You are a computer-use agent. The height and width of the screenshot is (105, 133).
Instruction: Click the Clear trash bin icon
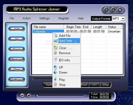click(56, 48)
